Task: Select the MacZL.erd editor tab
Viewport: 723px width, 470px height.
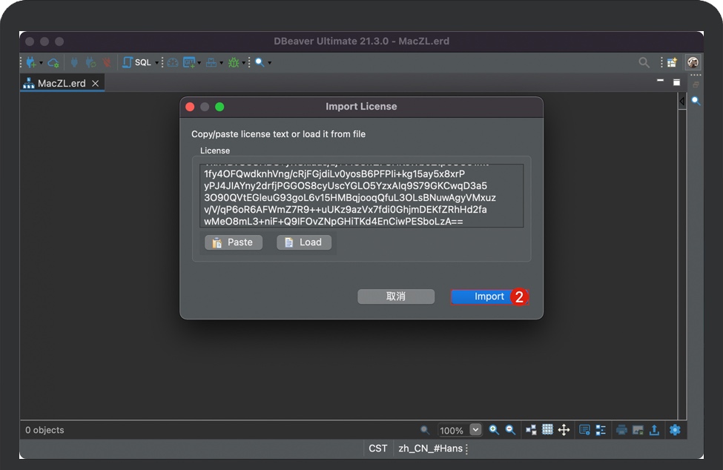Action: [61, 83]
